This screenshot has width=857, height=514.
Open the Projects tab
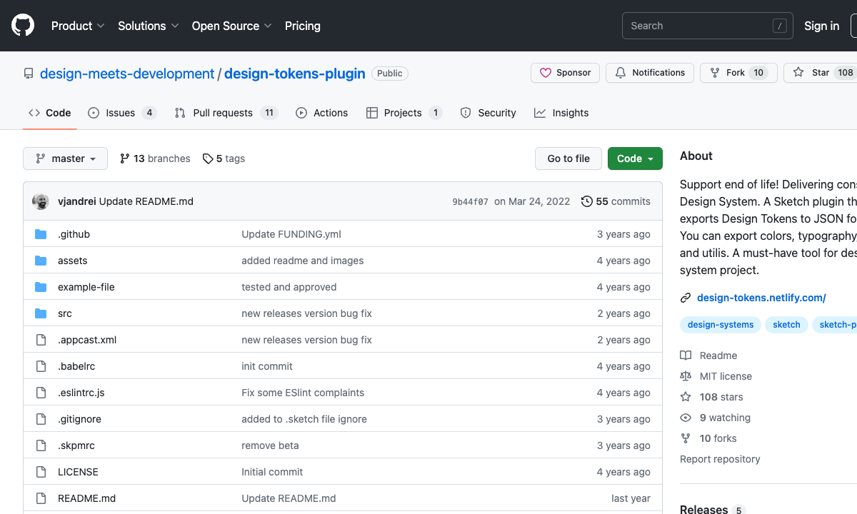(x=404, y=112)
